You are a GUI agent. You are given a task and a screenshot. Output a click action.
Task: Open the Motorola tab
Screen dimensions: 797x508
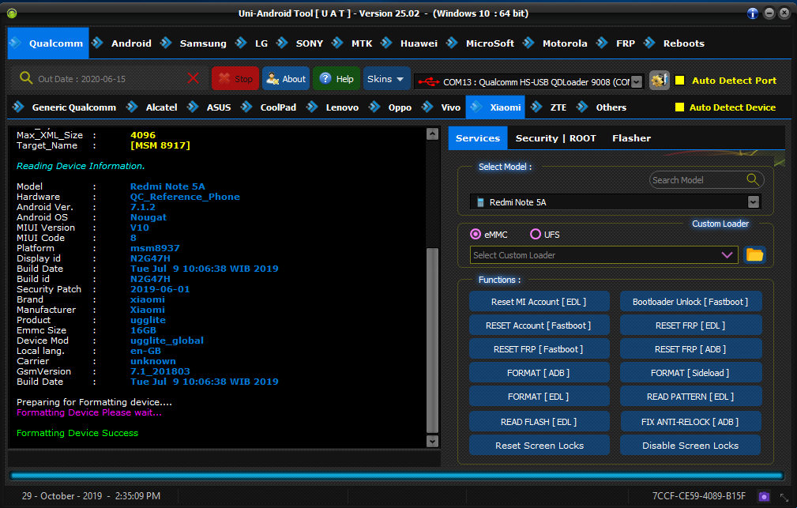coord(564,43)
